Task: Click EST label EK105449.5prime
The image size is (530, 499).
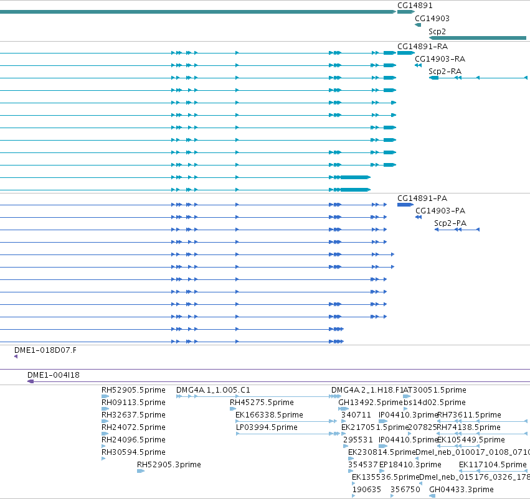Action: pos(471,440)
